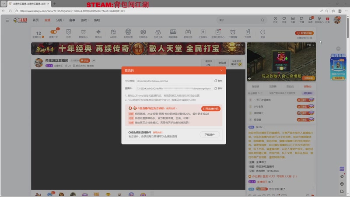Image resolution: width=350 pixels, height=197 pixels.
Task: Click the rtmp address input field
Action: (174, 81)
